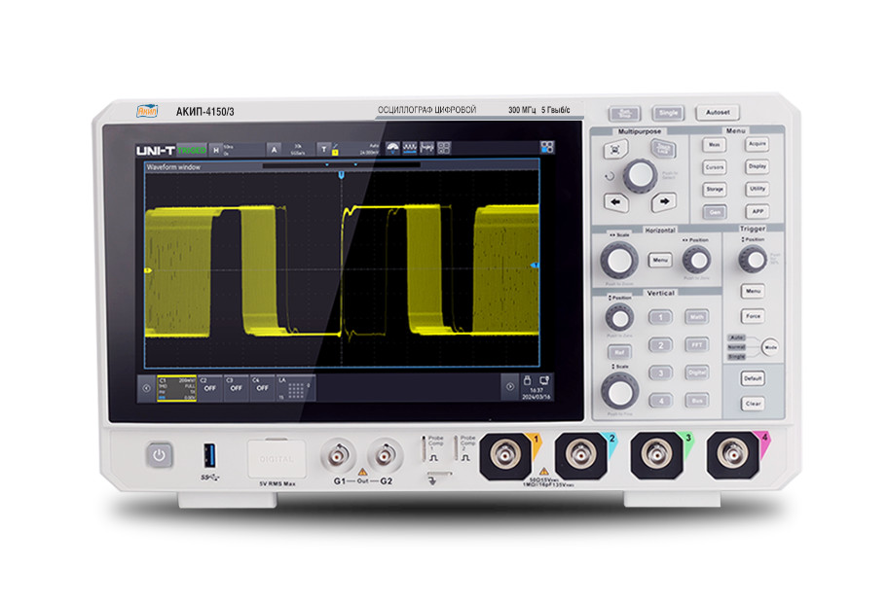Image resolution: width=887 pixels, height=603 pixels.
Task: Tap the multipurpose right arrow key
Action: 663,202
